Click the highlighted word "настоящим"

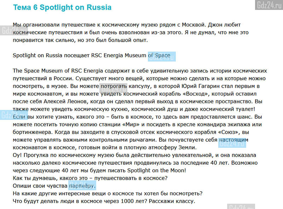(232, 143)
